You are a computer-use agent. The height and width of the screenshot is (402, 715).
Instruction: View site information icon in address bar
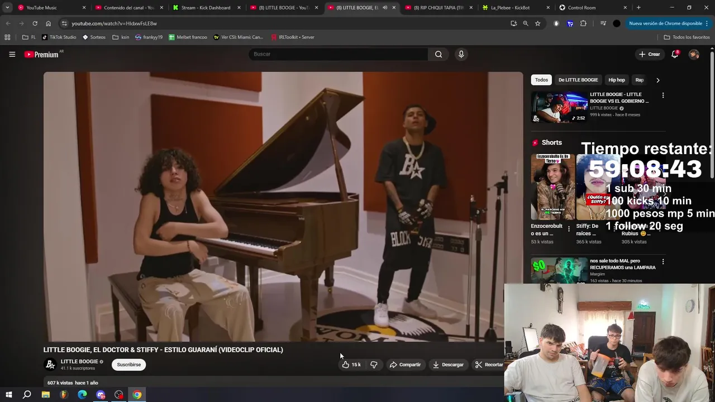click(x=64, y=23)
